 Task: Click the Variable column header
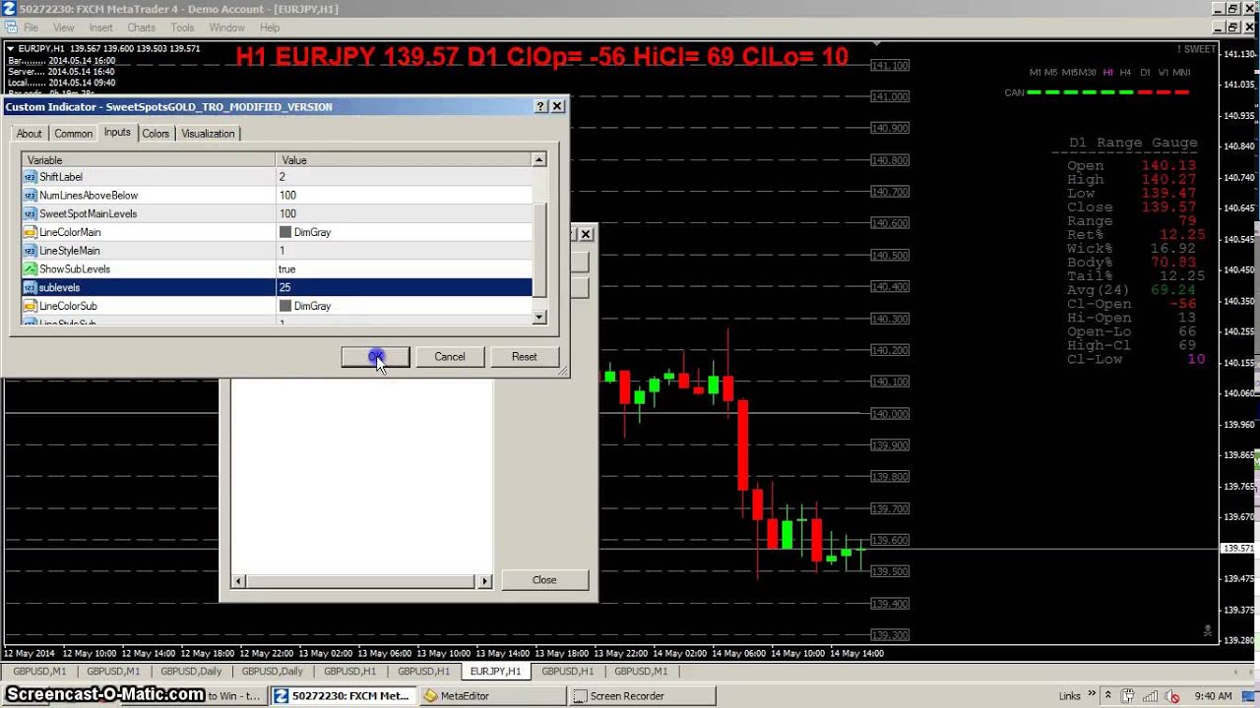[149, 159]
